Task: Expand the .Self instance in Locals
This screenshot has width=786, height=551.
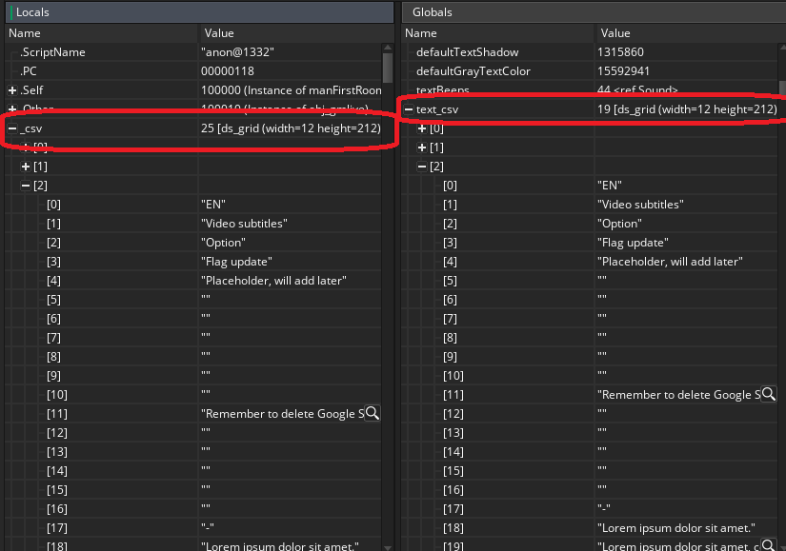Action: [x=12, y=90]
